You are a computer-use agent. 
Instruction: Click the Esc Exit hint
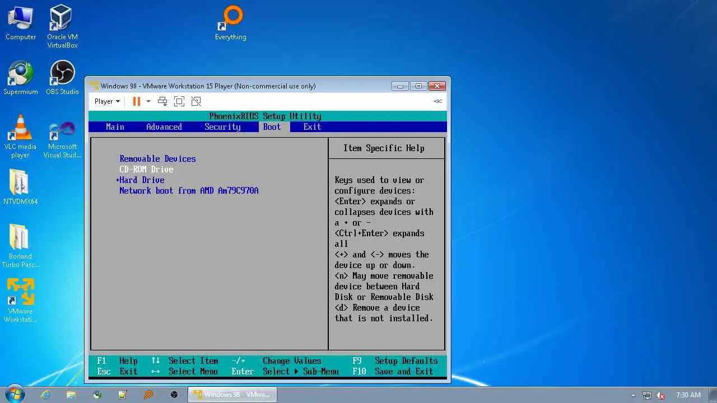[x=117, y=372]
